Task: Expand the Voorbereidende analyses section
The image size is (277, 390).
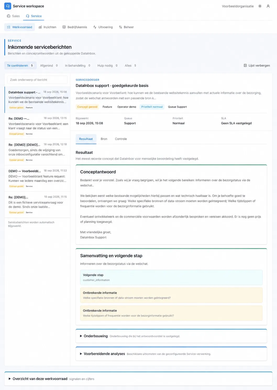Action: coord(171,354)
